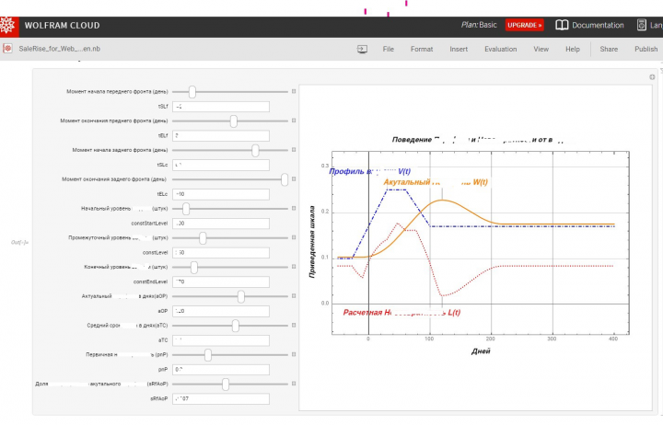Click the Publish button
663x425 pixels.
pyautogui.click(x=646, y=49)
